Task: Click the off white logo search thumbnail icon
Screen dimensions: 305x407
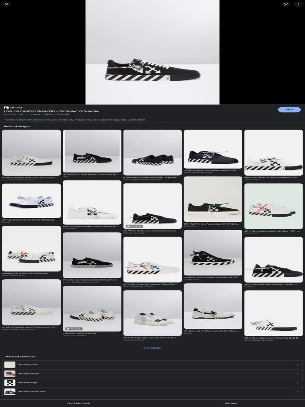Action: (x=10, y=383)
